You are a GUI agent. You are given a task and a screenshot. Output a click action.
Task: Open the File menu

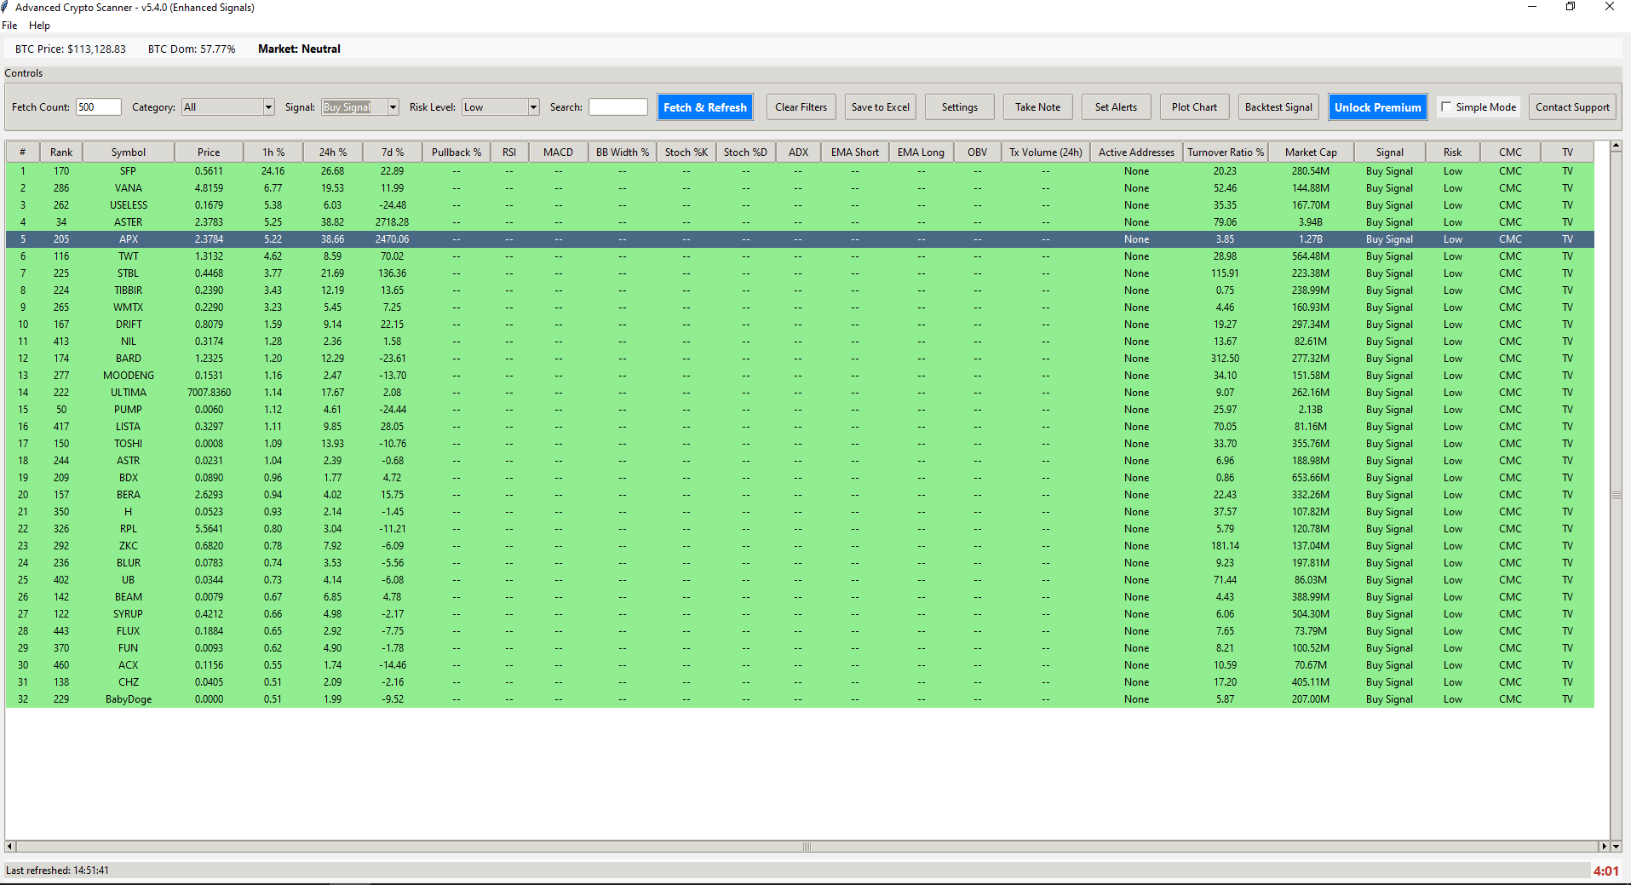pyautogui.click(x=9, y=25)
